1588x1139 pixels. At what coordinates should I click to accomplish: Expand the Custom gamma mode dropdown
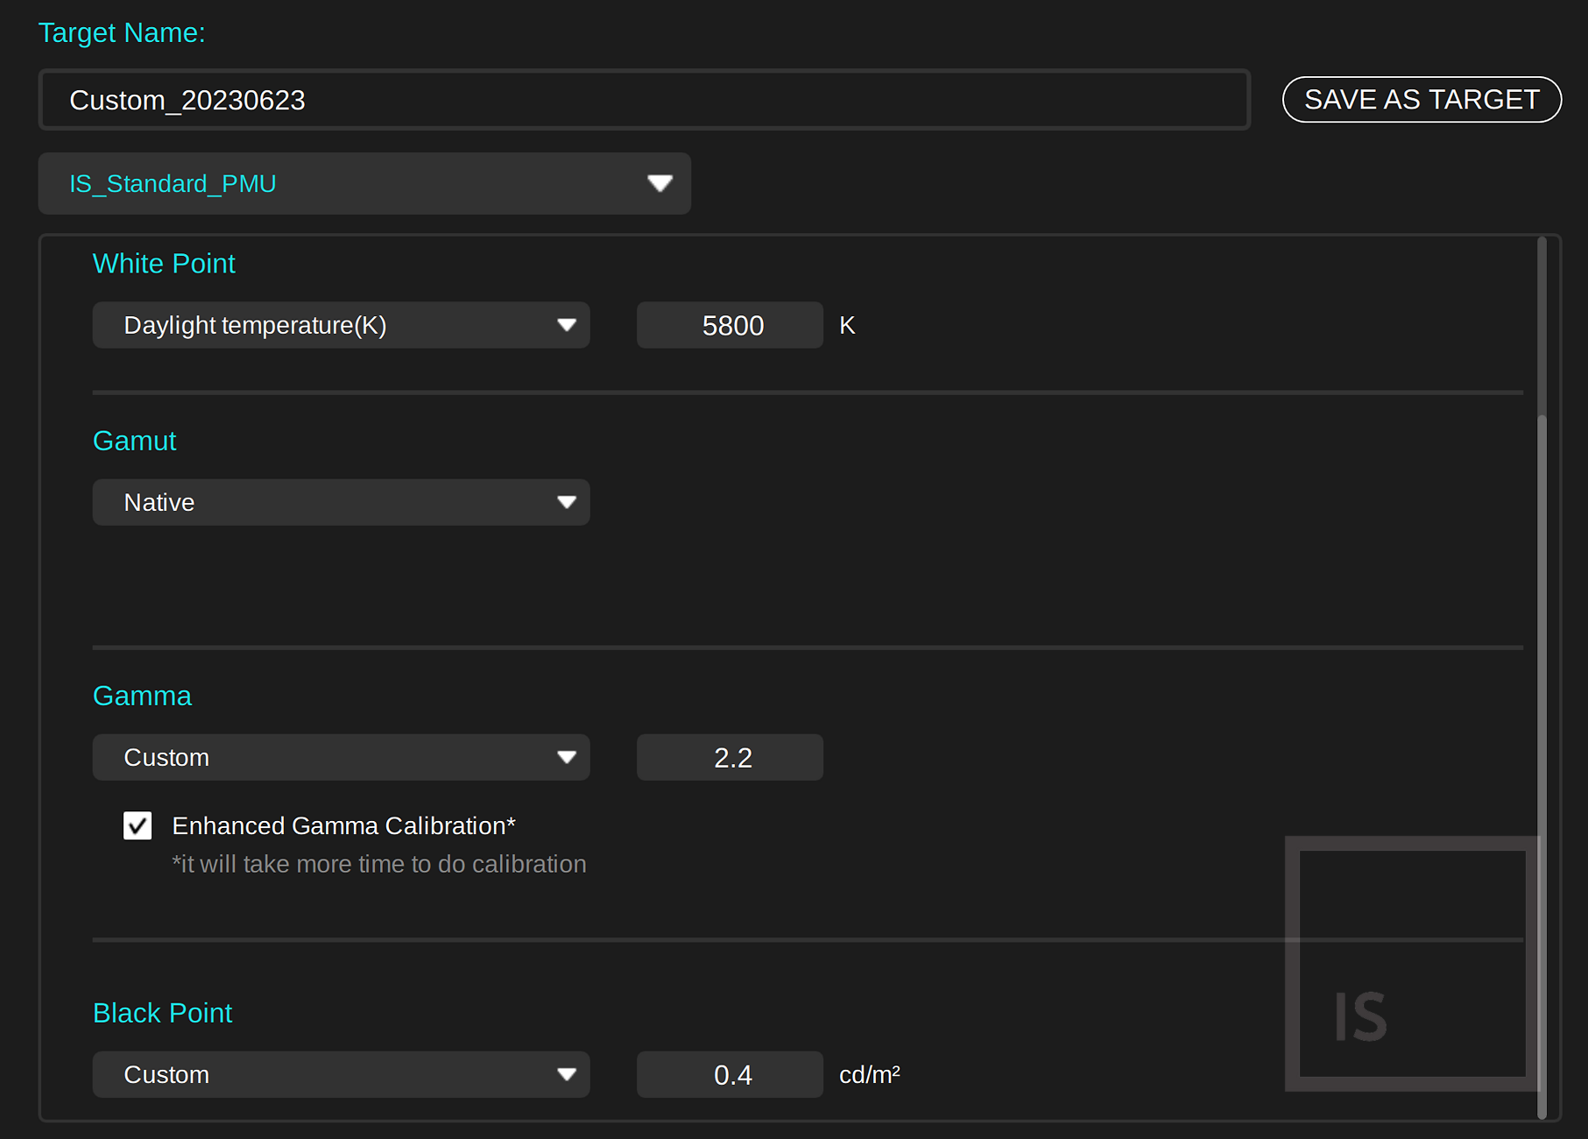(x=340, y=757)
